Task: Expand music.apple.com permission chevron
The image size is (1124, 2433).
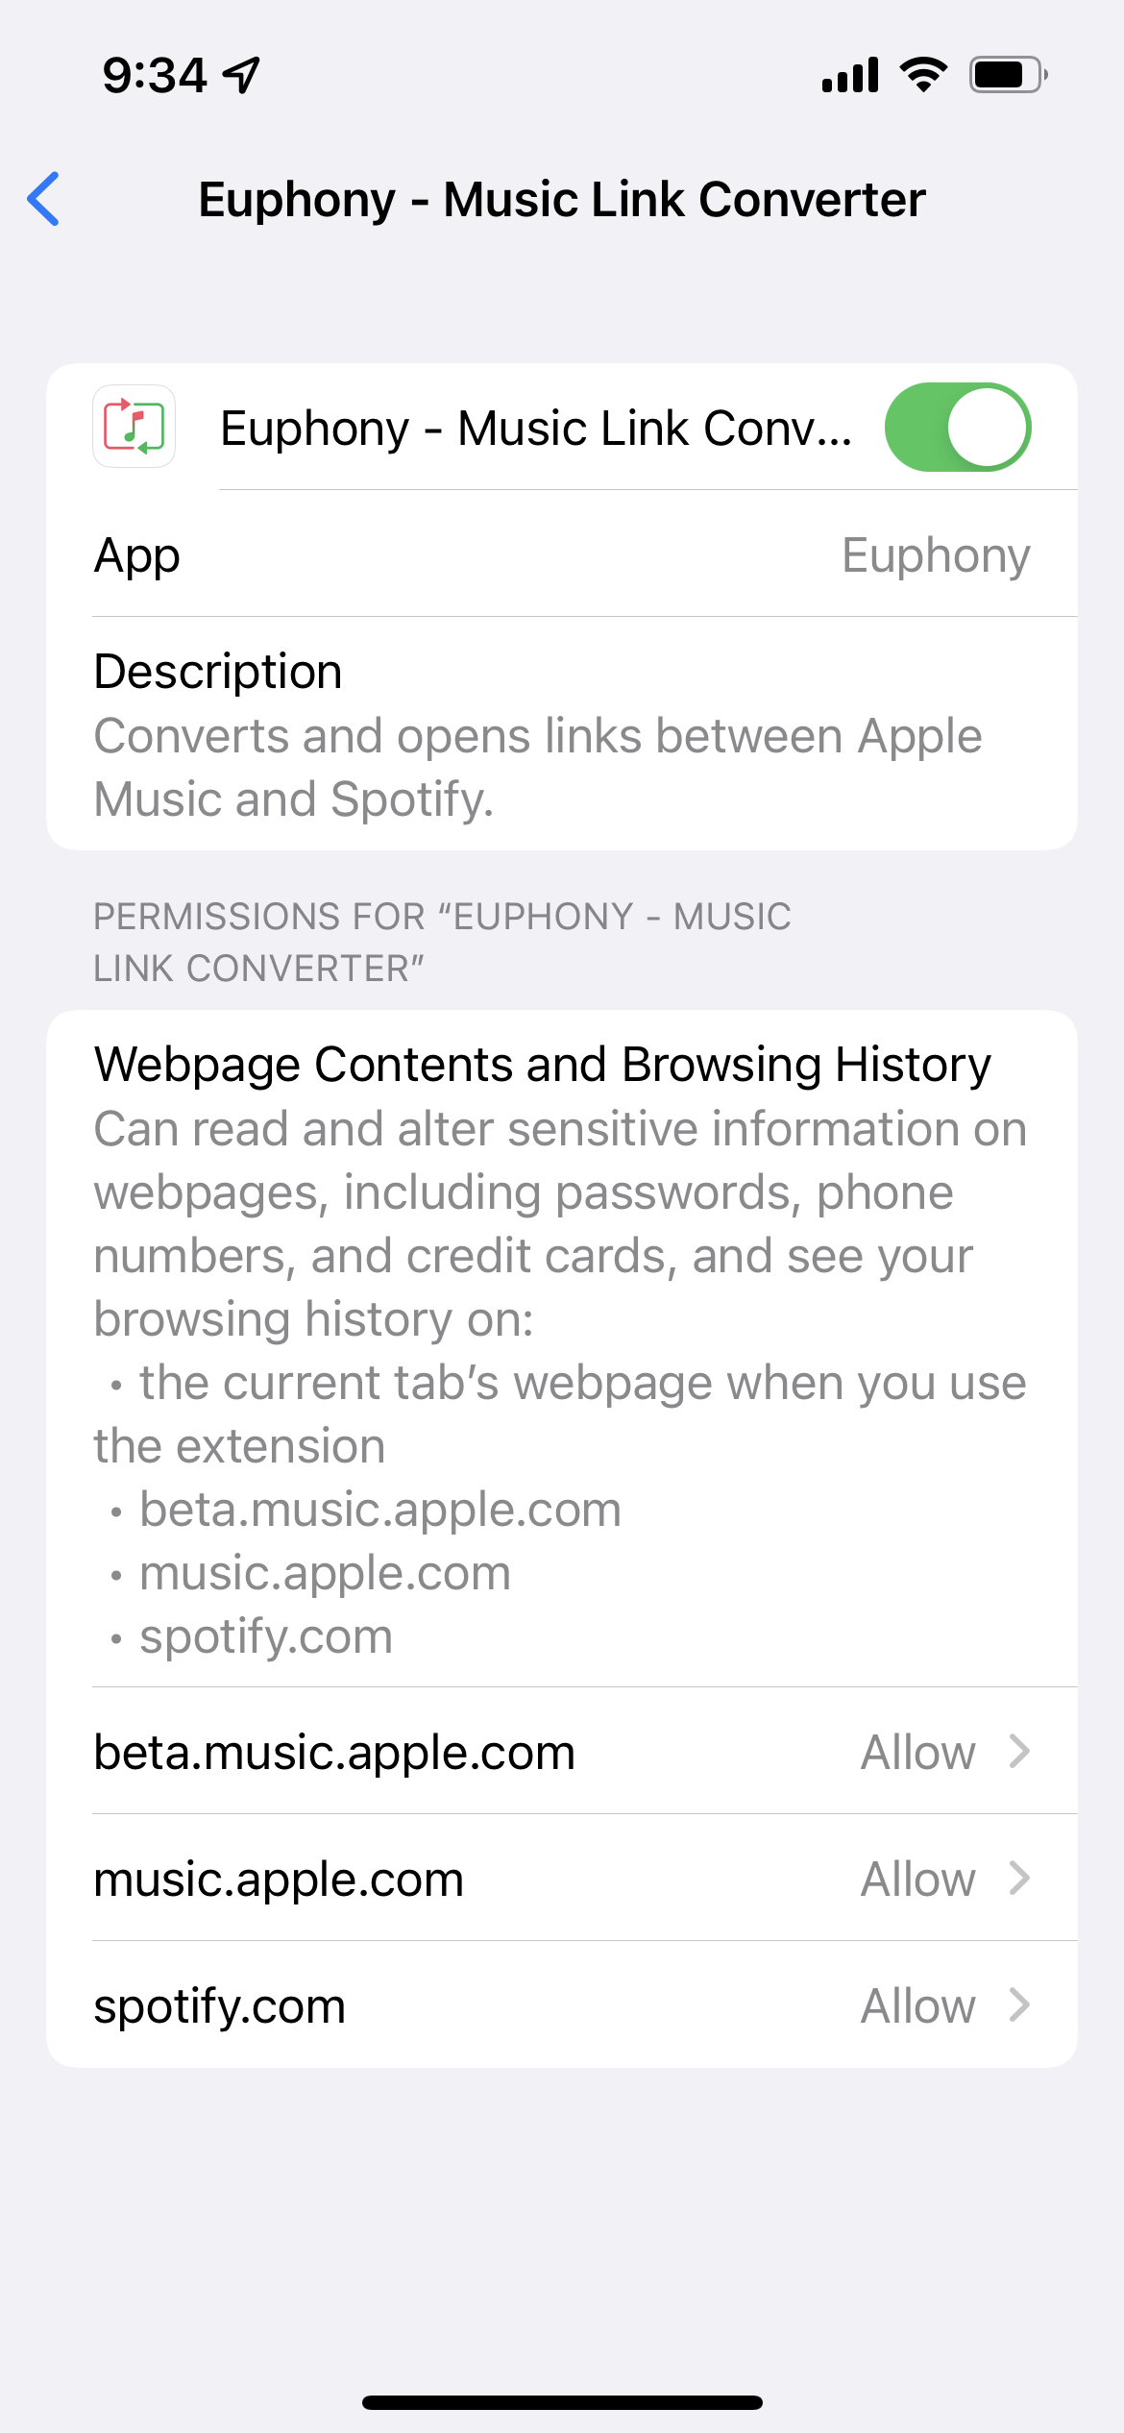Action: pyautogui.click(x=1020, y=1879)
